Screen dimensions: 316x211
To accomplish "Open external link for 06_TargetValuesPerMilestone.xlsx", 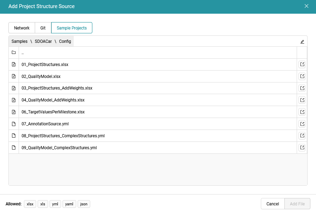I will 302,112.
